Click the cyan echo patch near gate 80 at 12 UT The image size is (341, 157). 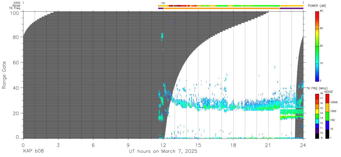click(x=162, y=36)
